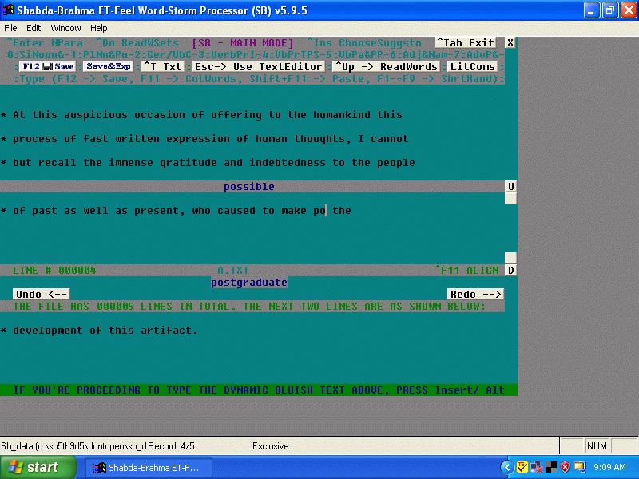Click 'THE FILE HAS 000005 LINES' message
This screenshot has width=639, height=479.
pos(249,307)
